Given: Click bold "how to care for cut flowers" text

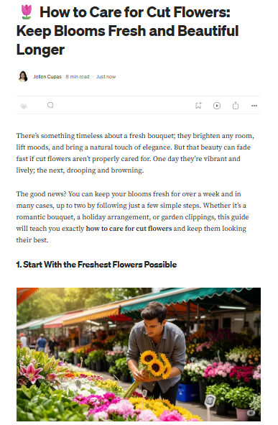Looking at the screenshot, I should 129,229.
